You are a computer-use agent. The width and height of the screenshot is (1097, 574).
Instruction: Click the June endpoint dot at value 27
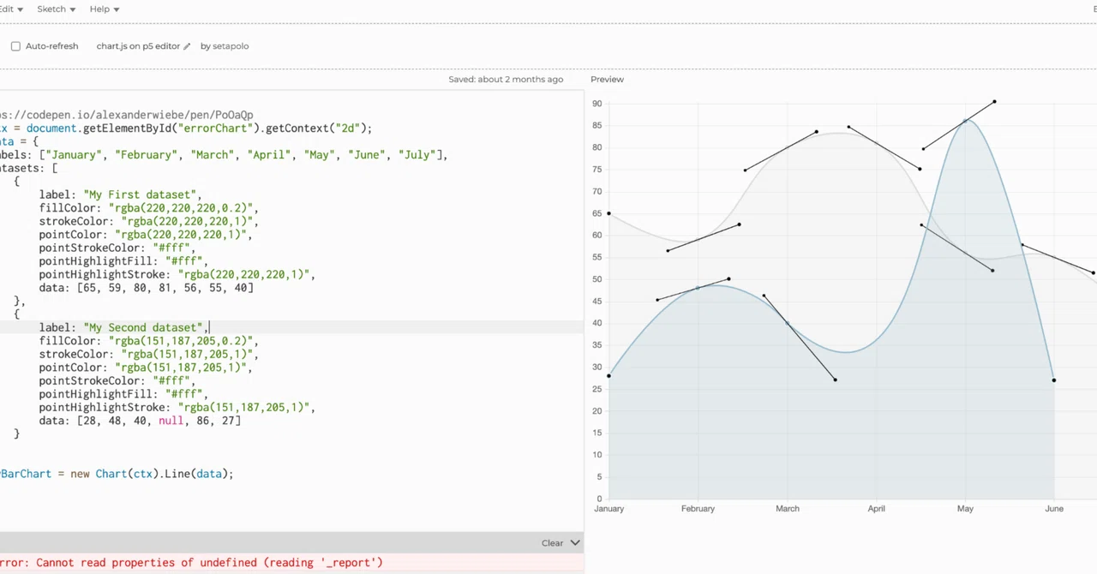pos(1054,380)
